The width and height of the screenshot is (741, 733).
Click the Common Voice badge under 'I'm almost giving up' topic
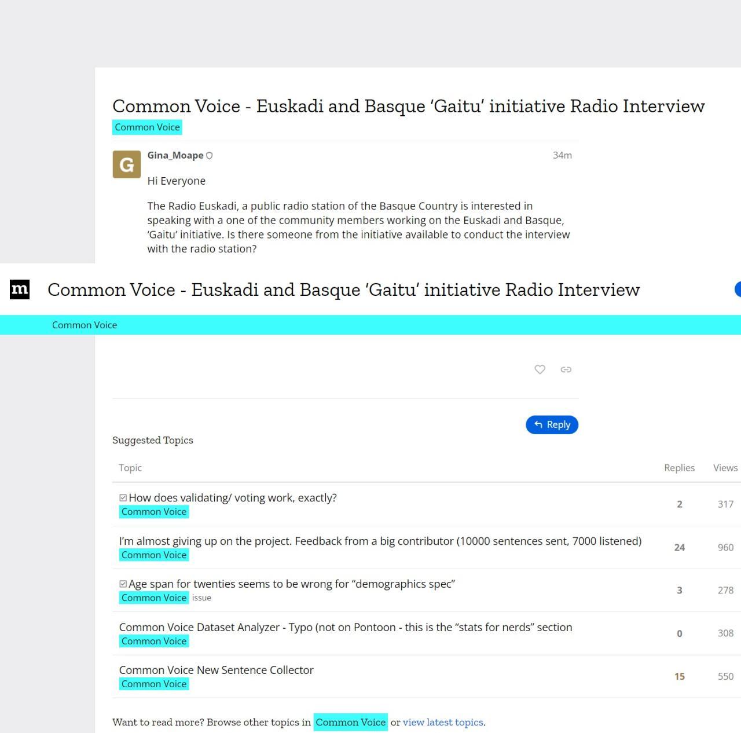pyautogui.click(x=154, y=555)
